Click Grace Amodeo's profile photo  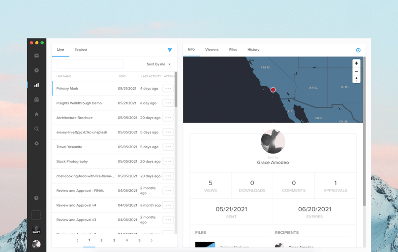click(x=273, y=141)
